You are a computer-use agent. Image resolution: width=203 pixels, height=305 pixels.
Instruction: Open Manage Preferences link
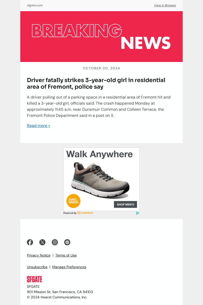(x=69, y=267)
